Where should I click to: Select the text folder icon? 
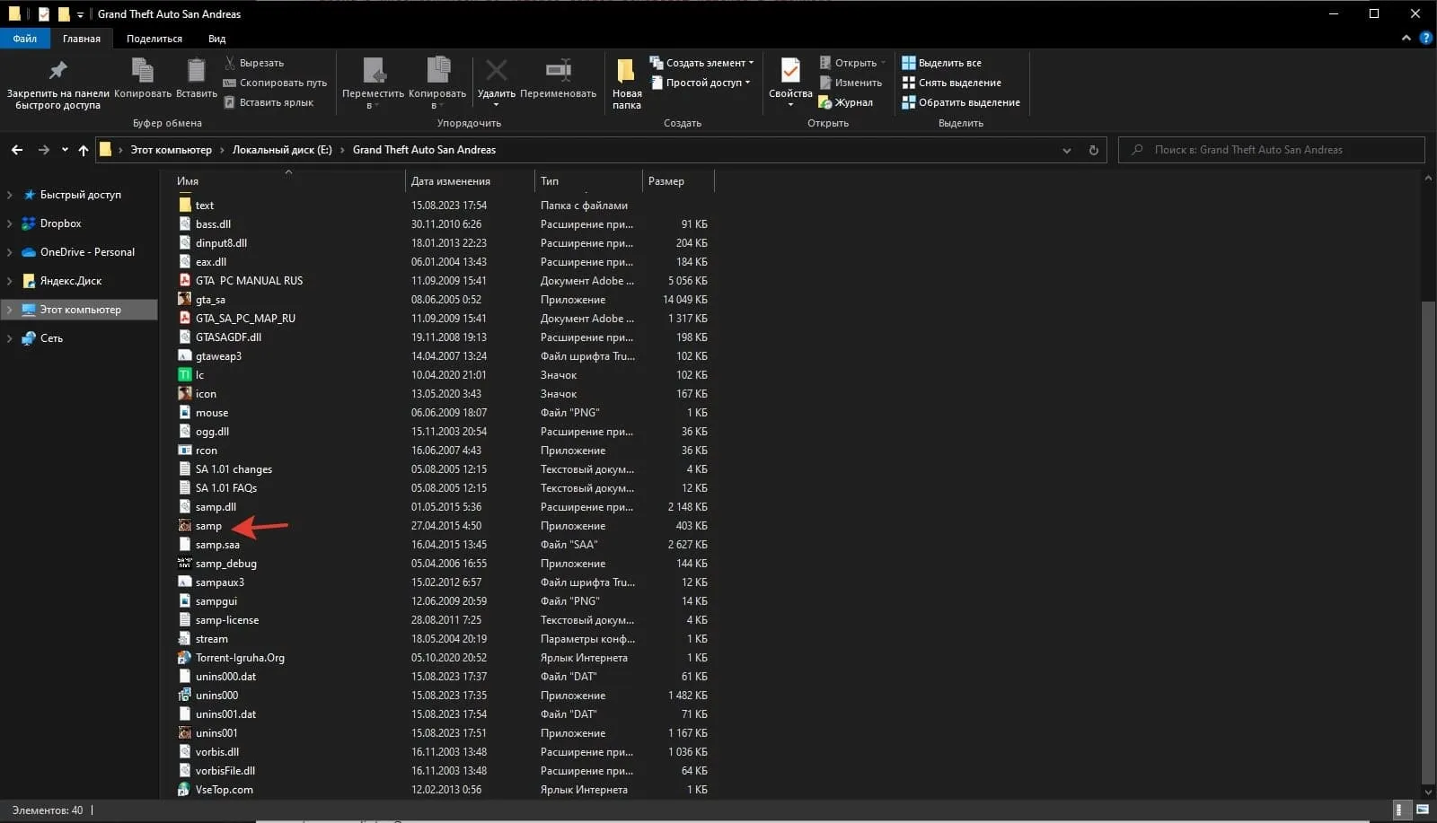[x=185, y=206]
